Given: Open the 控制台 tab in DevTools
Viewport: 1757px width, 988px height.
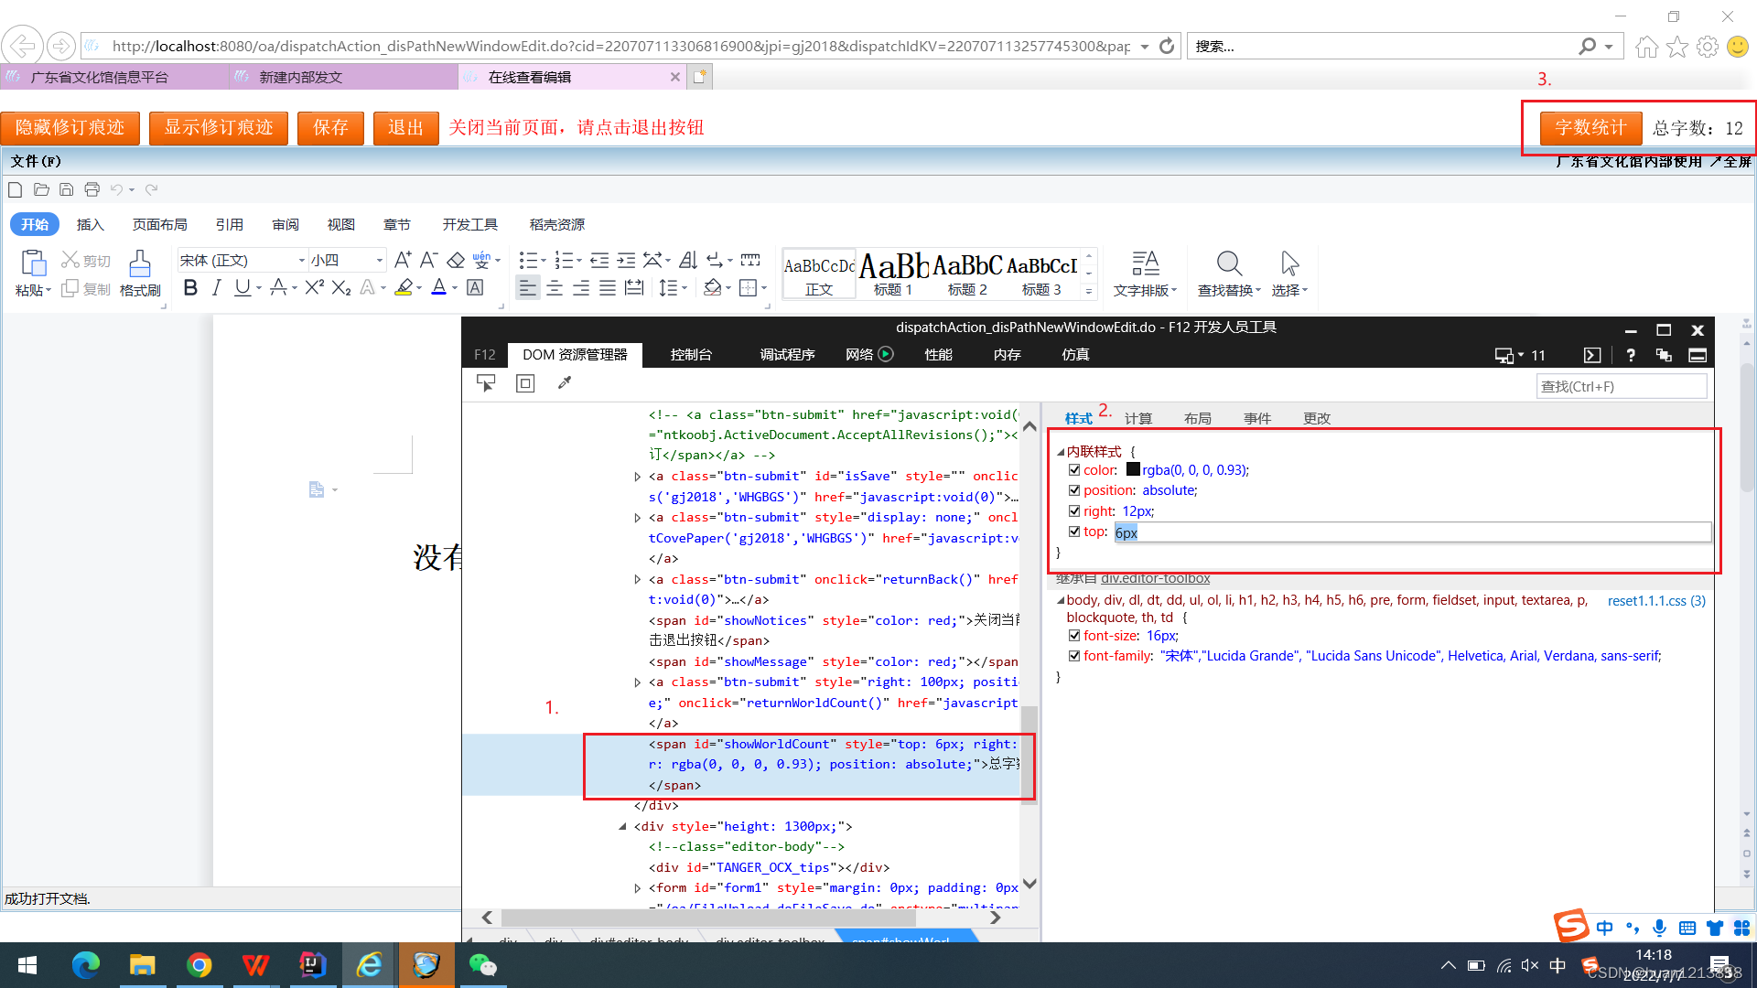Looking at the screenshot, I should (x=691, y=355).
